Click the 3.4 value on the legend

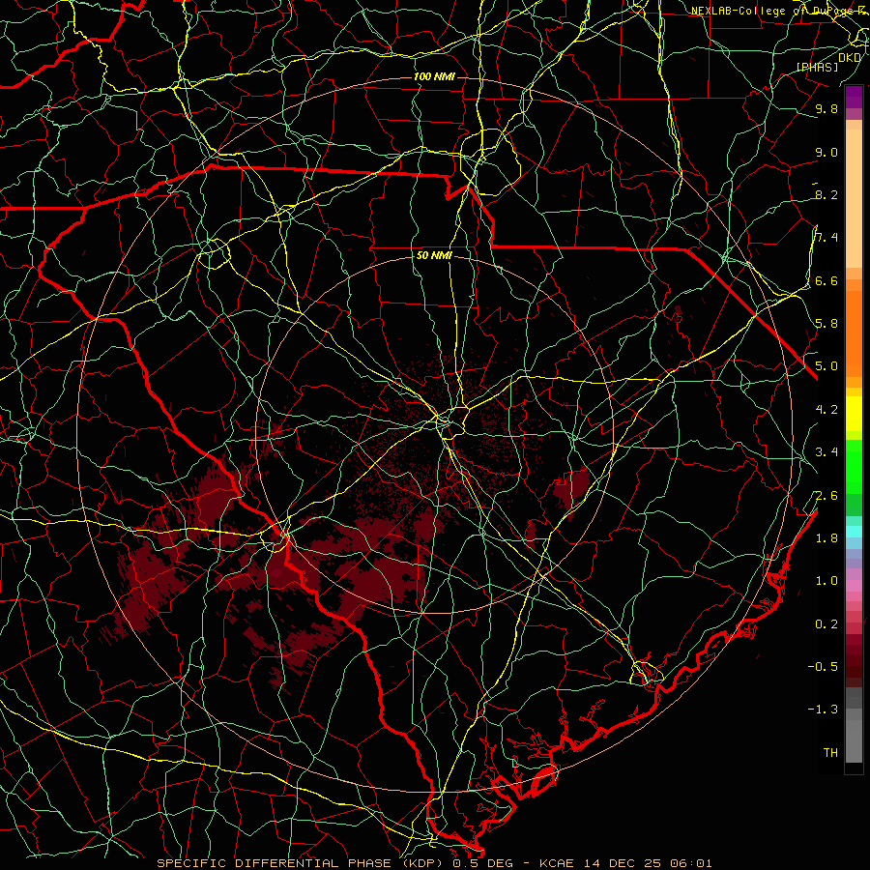click(x=826, y=452)
